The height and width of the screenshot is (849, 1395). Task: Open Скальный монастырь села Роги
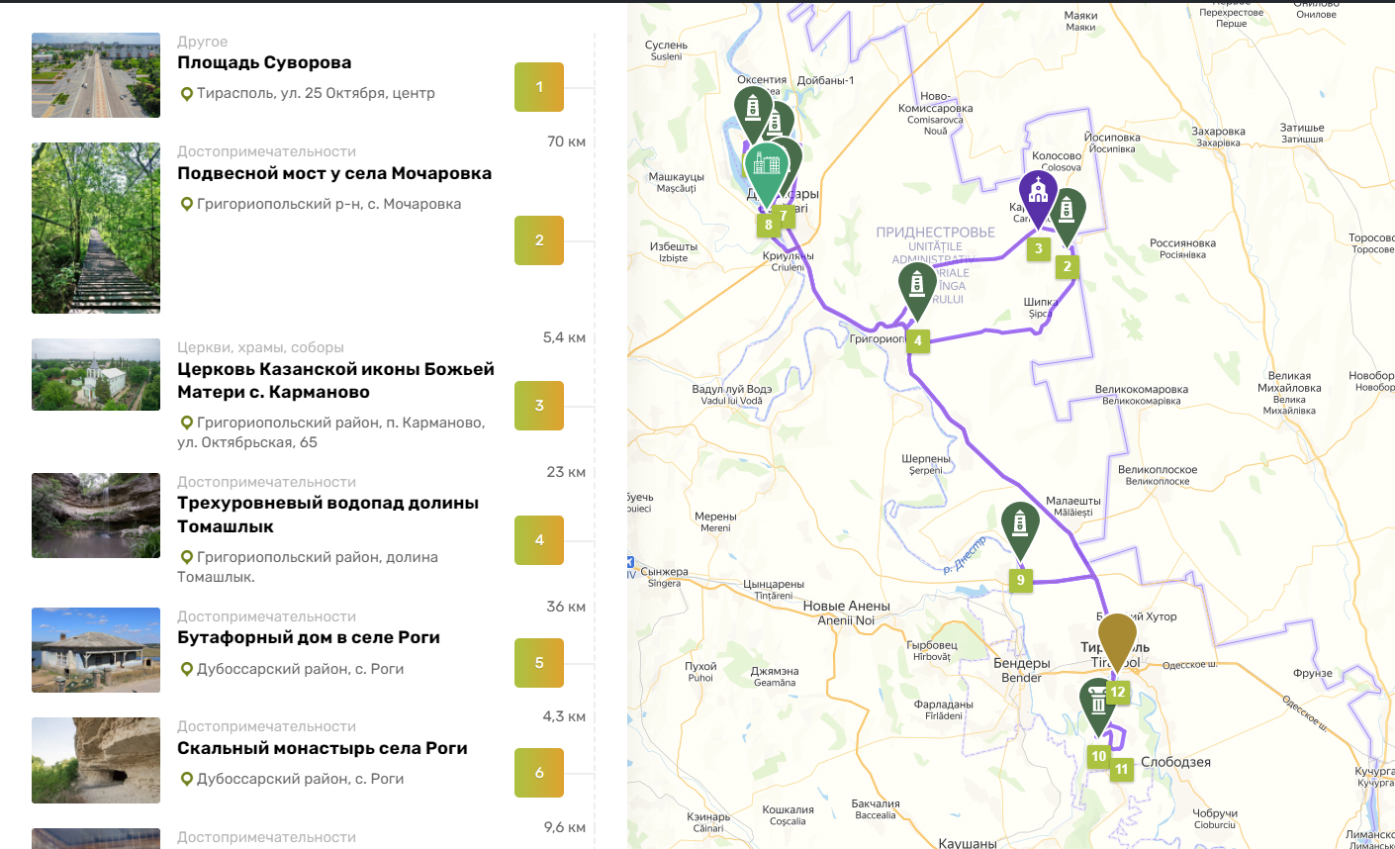tap(323, 748)
